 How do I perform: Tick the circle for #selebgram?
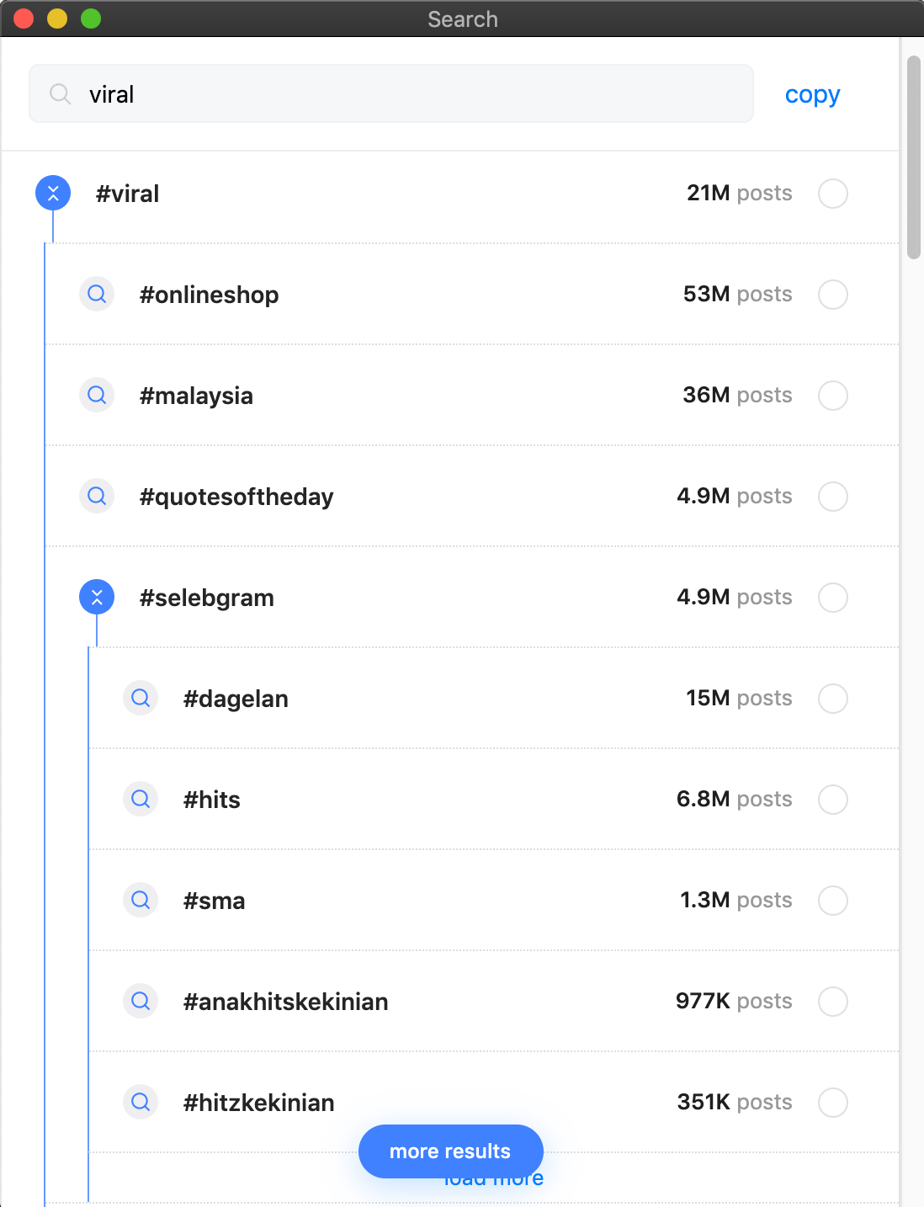tap(833, 598)
